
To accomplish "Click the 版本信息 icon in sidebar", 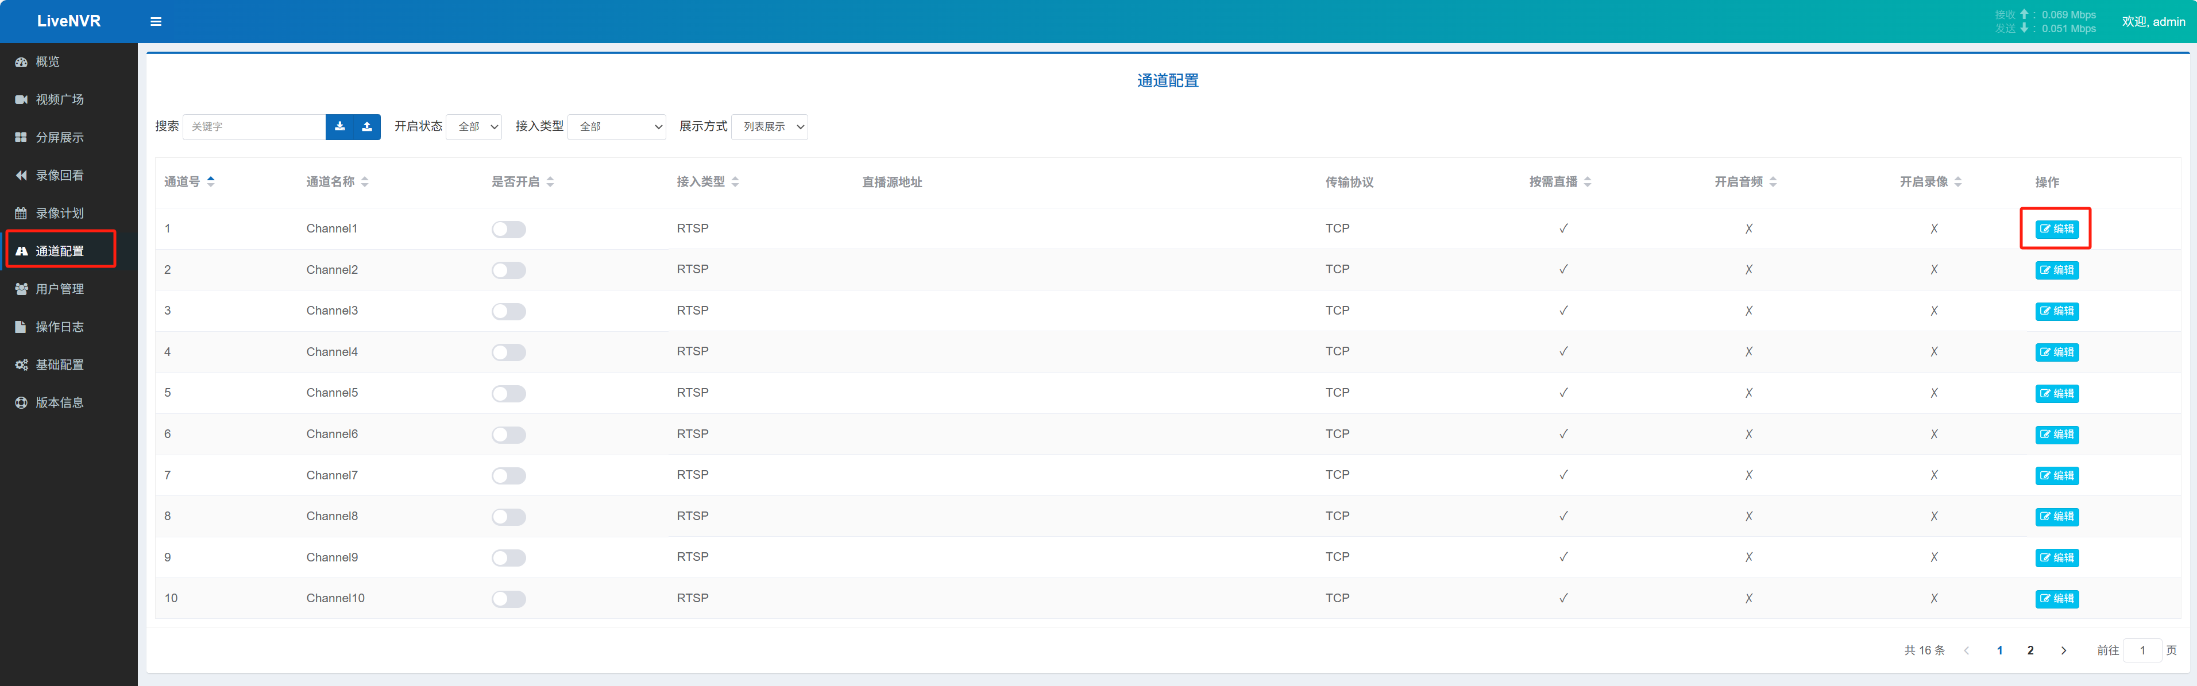I will click(21, 402).
